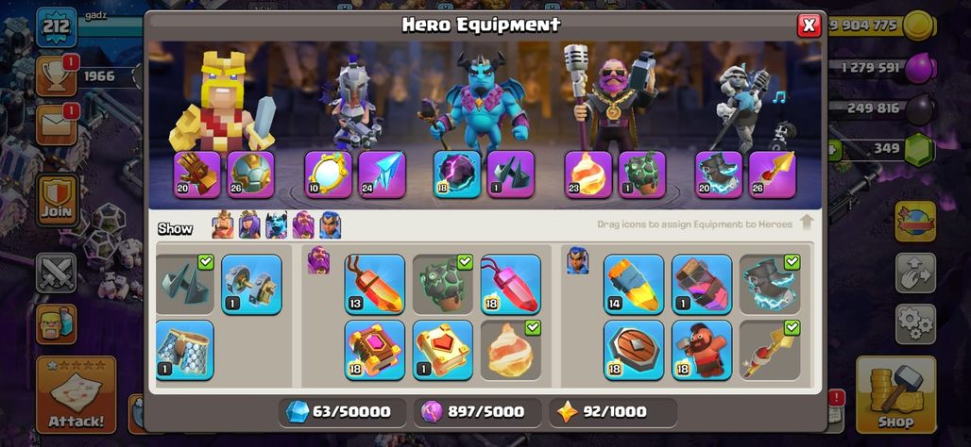The image size is (971, 447).
Task: Choose the level 18 dark orb equipment
Action: click(457, 174)
